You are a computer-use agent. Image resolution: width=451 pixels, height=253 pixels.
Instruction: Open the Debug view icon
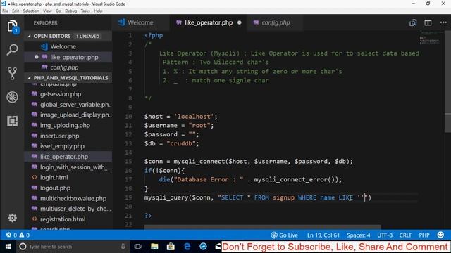[12, 97]
